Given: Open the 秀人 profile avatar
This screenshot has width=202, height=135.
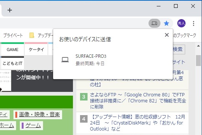Looking at the screenshot, I should [181, 23].
